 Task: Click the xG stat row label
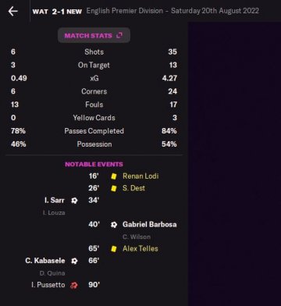coord(94,78)
